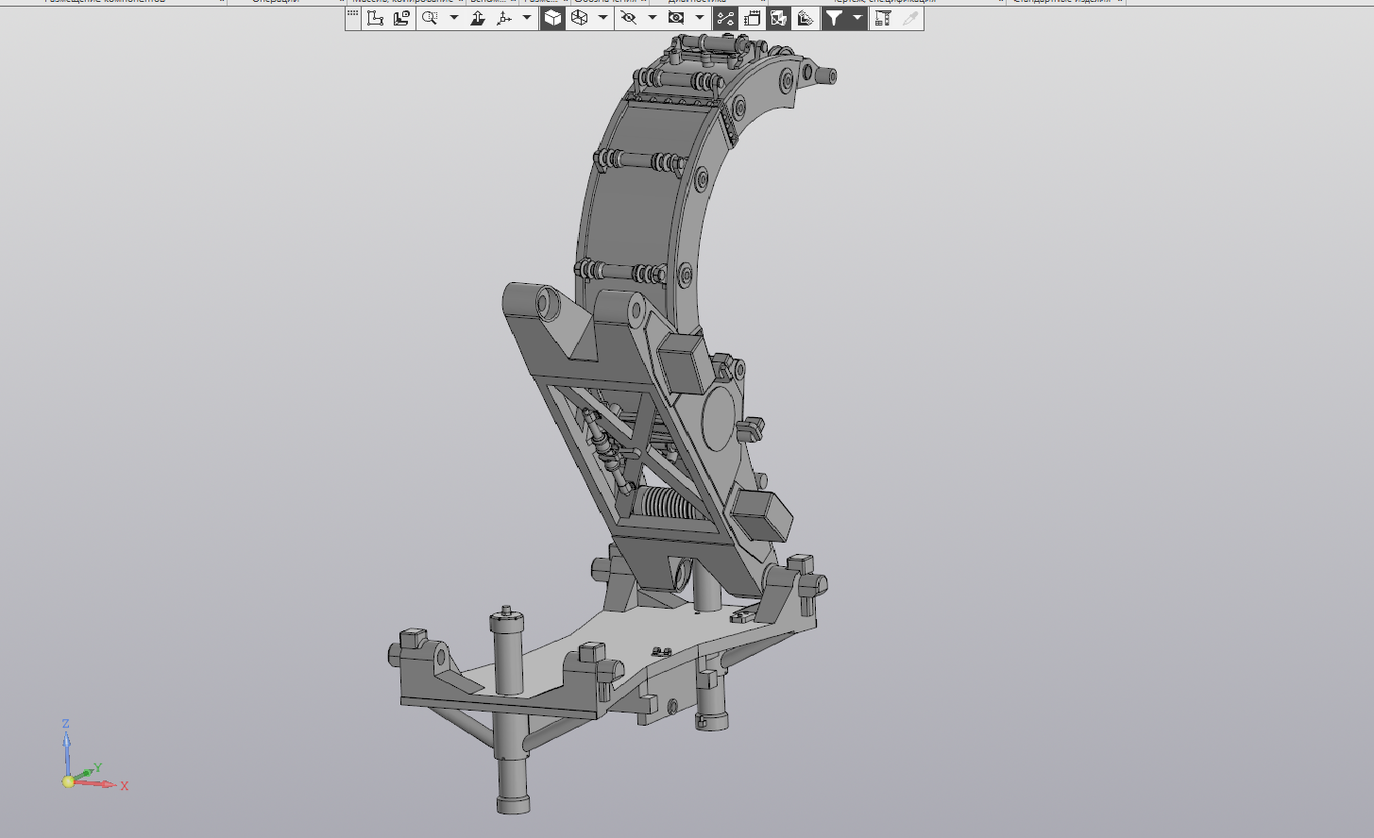Viewport: 1374px width, 838px height.
Task: Open the dropdown arrow beside the zoom tool
Action: tap(454, 18)
